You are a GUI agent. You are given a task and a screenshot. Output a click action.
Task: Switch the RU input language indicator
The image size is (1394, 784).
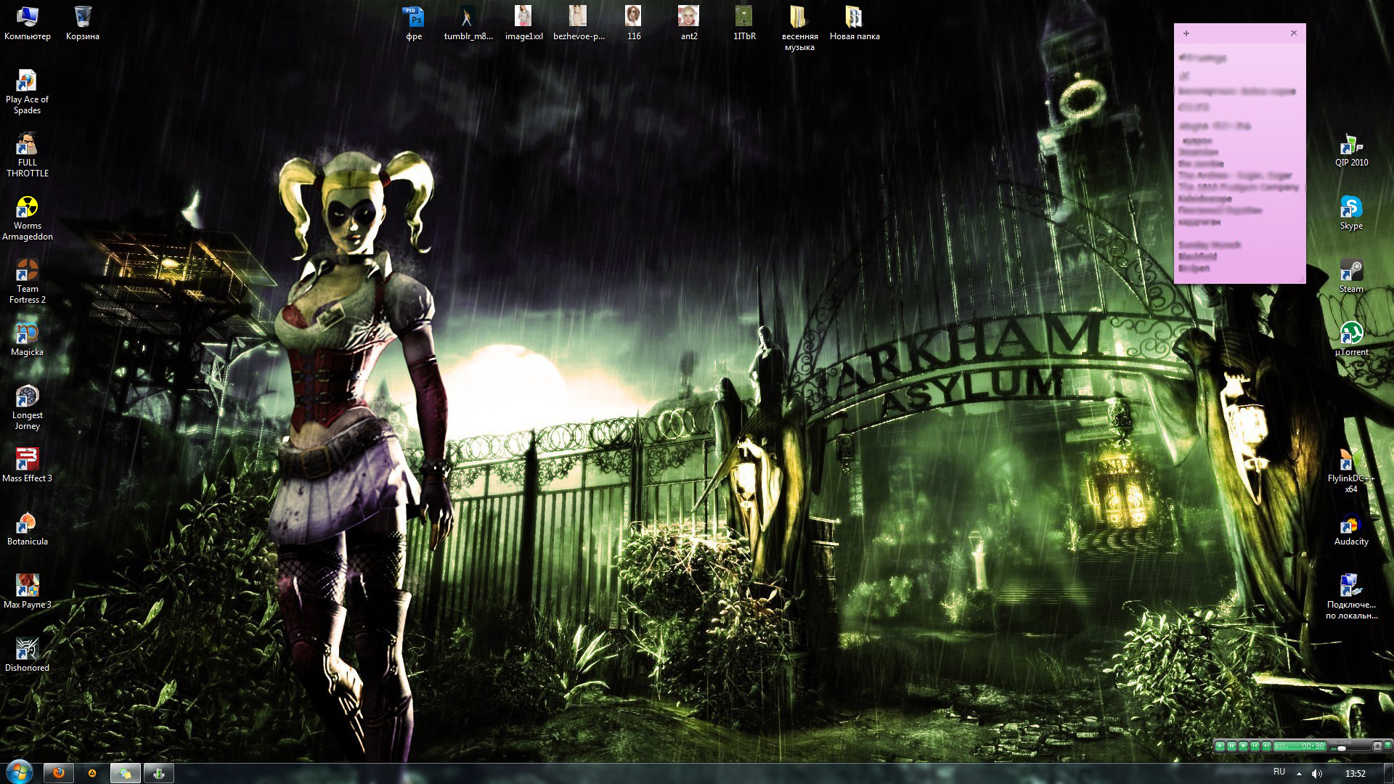point(1279,772)
